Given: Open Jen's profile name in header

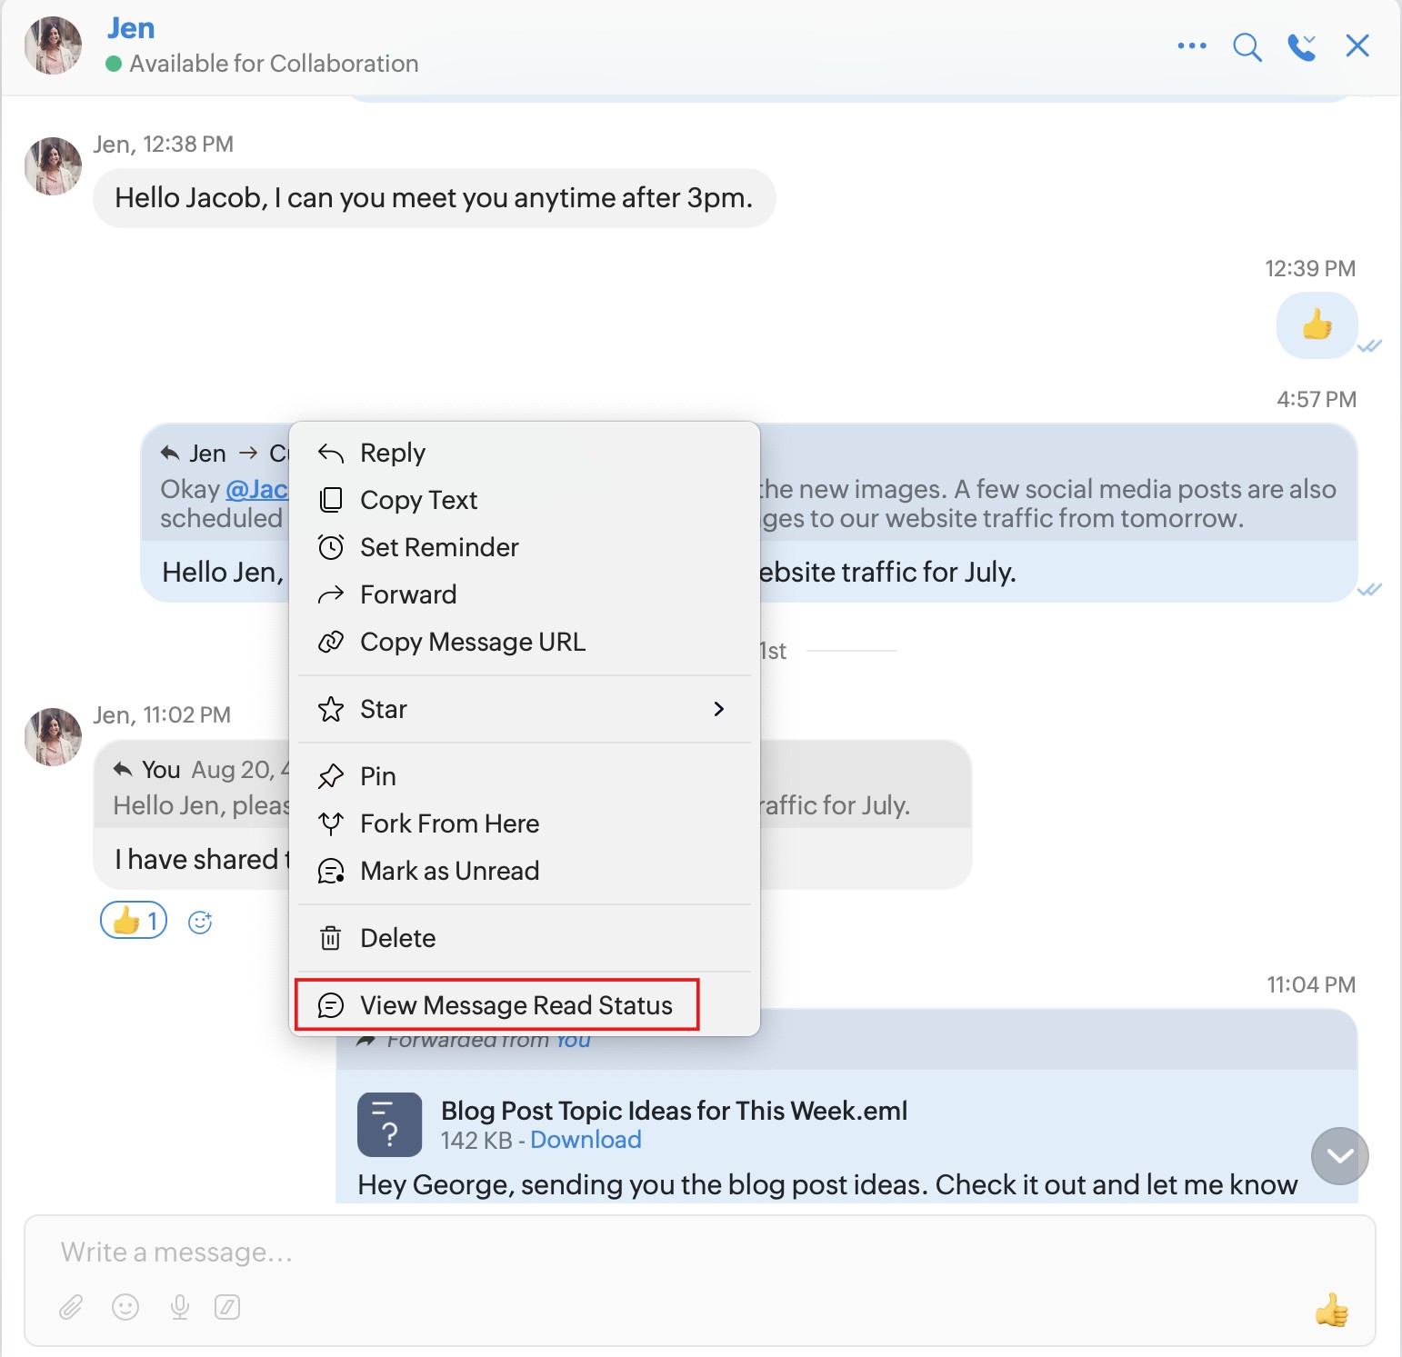Looking at the screenshot, I should (x=131, y=28).
